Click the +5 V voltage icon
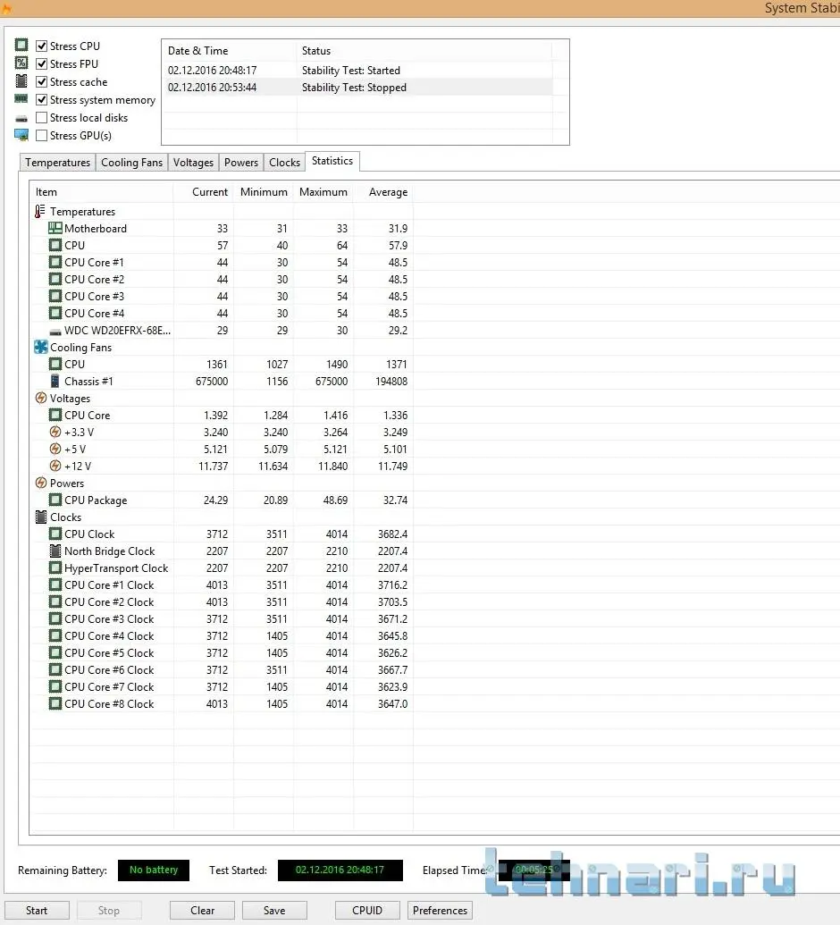The width and height of the screenshot is (840, 925). (55, 449)
